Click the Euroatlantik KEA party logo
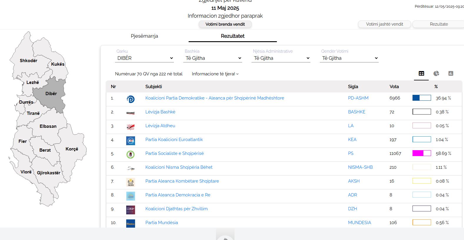Image resolution: width=464 pixels, height=240 pixels. click(x=131, y=141)
